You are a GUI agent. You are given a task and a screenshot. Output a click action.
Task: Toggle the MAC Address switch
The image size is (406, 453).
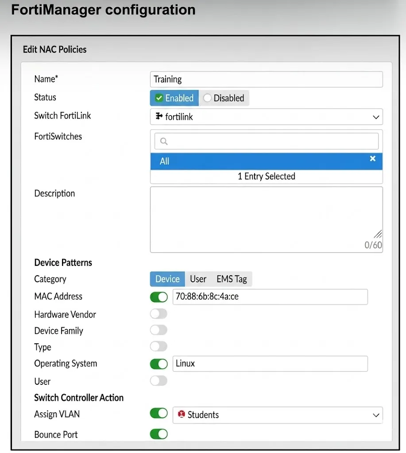coord(159,297)
